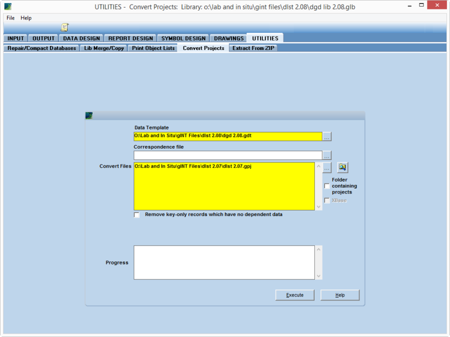The height and width of the screenshot is (337, 450).
Task: Click the Help button in dialog
Action: tap(340, 295)
